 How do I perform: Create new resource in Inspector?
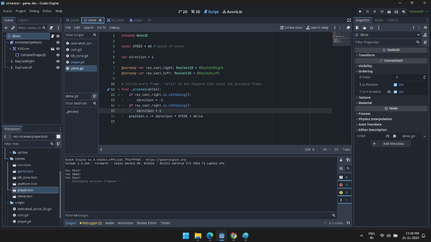pyautogui.click(x=357, y=28)
